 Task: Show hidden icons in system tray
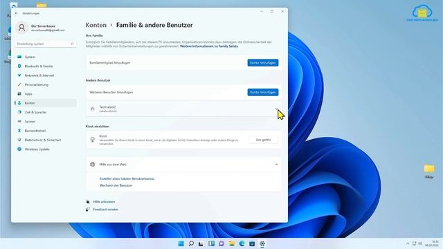click(x=408, y=243)
